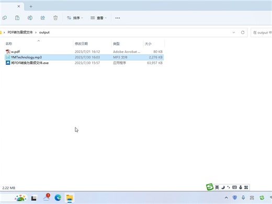Sort by 大小 column header
This screenshot has height=204, width=272.
pyautogui.click(x=148, y=43)
